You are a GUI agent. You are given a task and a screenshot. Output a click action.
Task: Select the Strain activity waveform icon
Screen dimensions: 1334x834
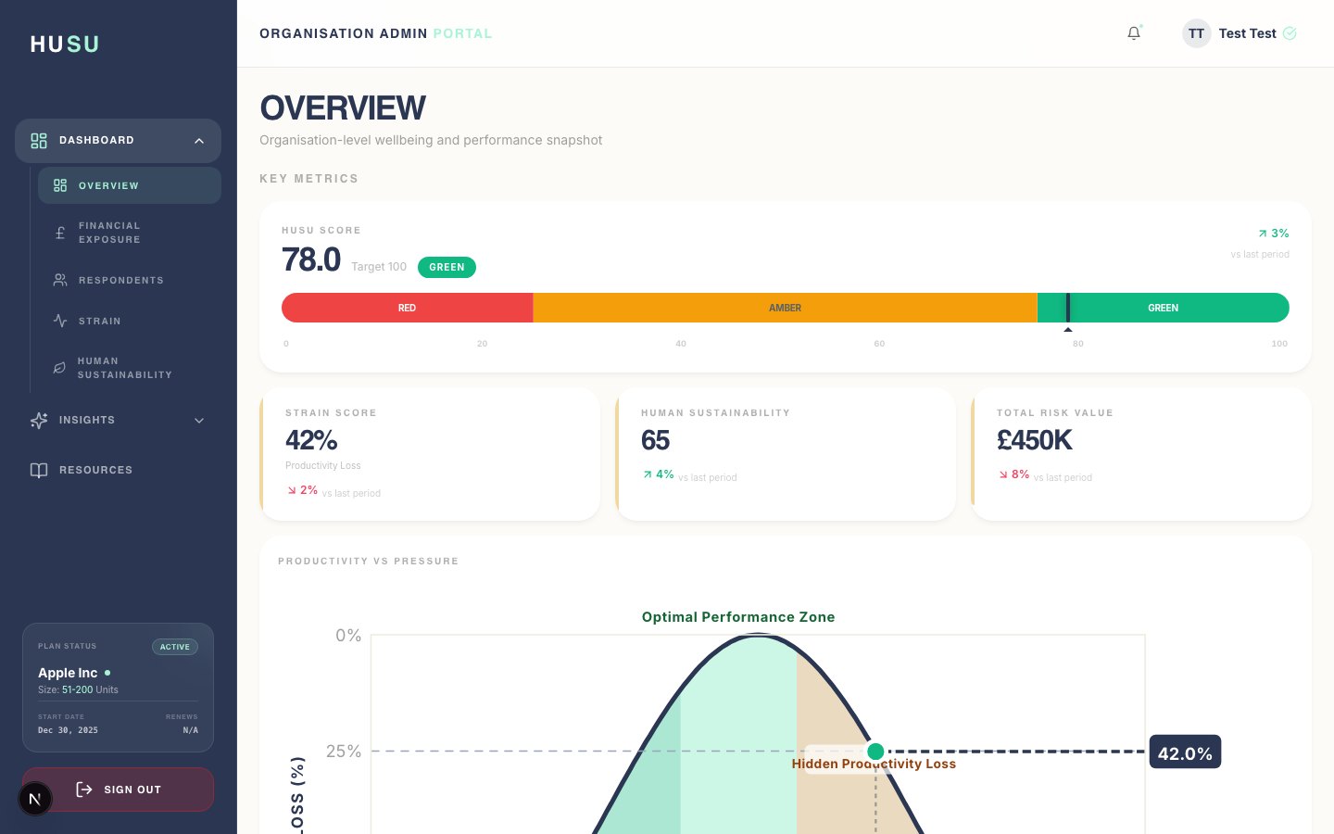(58, 320)
